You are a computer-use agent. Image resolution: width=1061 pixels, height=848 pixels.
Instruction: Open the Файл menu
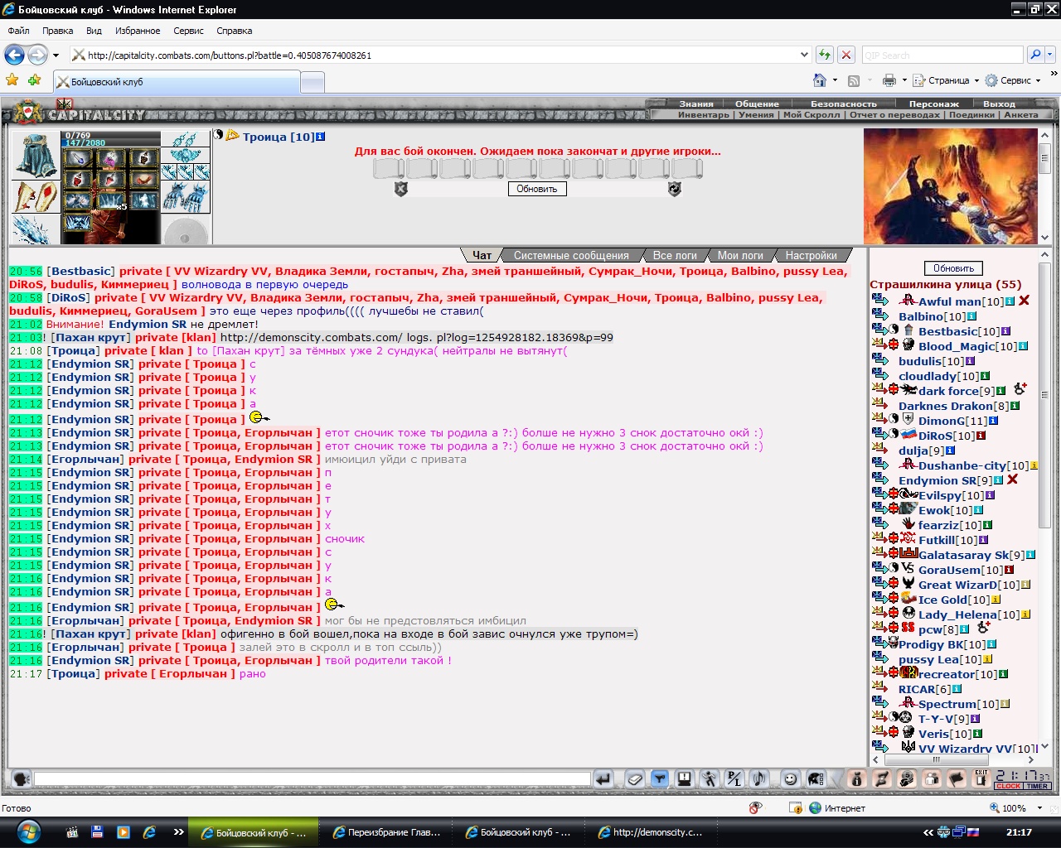(18, 31)
